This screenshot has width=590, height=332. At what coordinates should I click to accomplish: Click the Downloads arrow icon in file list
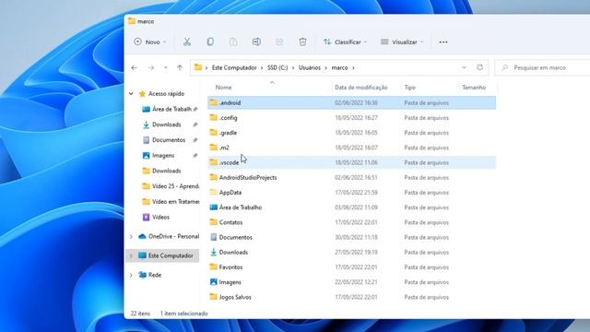(213, 252)
